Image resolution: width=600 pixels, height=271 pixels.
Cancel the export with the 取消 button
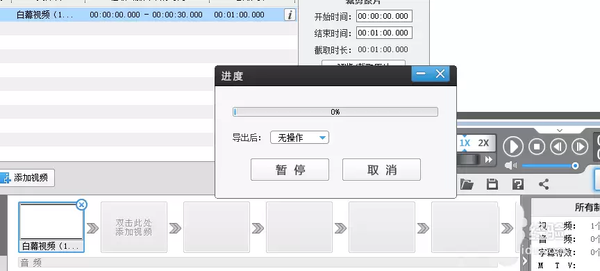point(381,170)
